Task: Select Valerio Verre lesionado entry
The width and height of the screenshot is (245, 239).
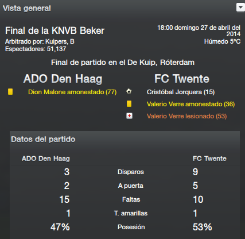Action: (x=186, y=116)
